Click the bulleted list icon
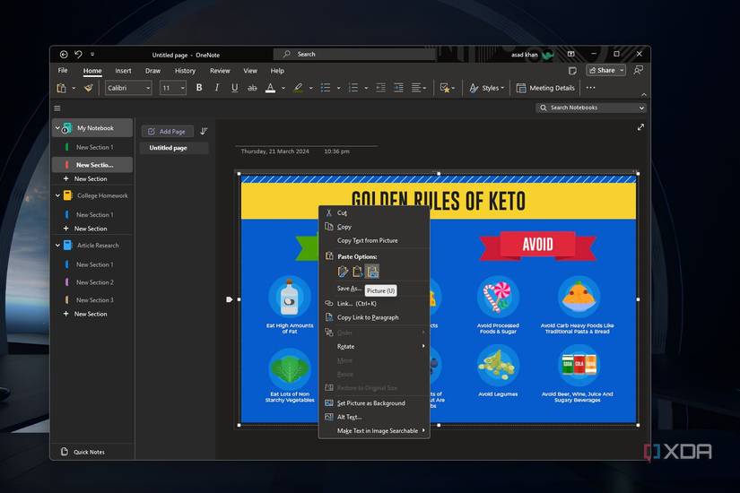Image resolution: width=740 pixels, height=493 pixels. [326, 88]
